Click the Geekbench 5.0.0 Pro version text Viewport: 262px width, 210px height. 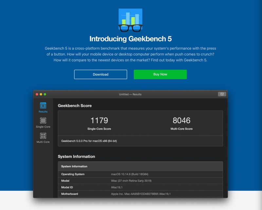tap(89, 141)
